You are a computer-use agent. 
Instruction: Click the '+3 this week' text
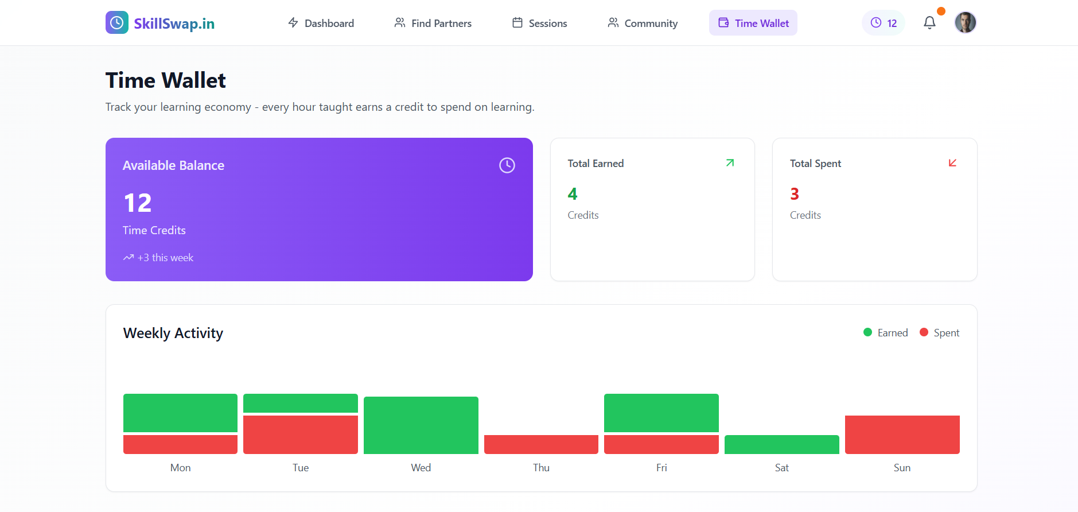pyautogui.click(x=165, y=258)
